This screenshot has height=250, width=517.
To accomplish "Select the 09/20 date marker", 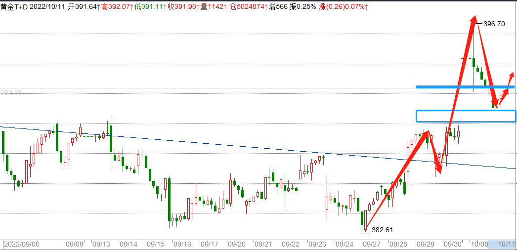I will (x=236, y=245).
